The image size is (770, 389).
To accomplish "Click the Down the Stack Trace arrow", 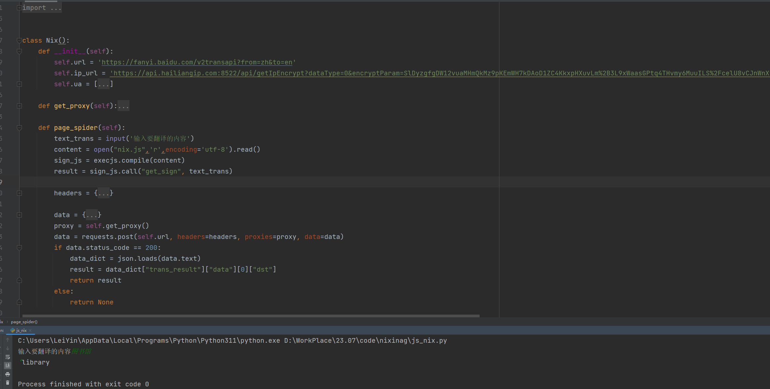I will [x=8, y=348].
